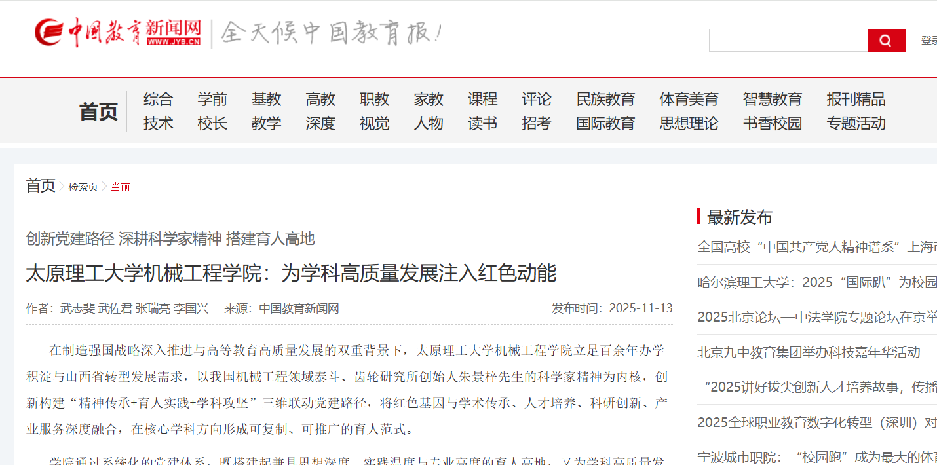Navigate to the 专题活动 section

click(x=856, y=124)
